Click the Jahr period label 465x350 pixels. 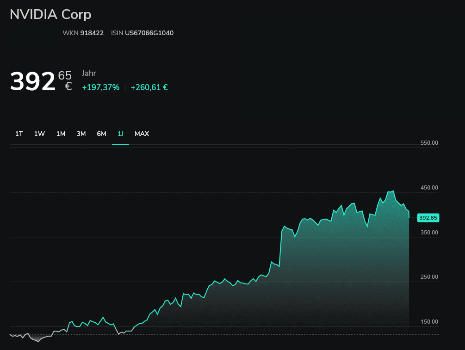click(x=89, y=73)
